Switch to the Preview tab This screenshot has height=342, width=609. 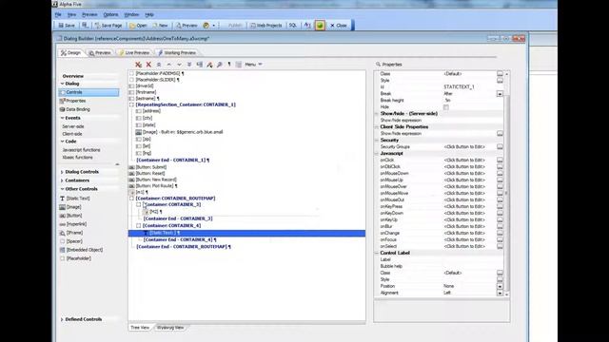tap(100, 53)
